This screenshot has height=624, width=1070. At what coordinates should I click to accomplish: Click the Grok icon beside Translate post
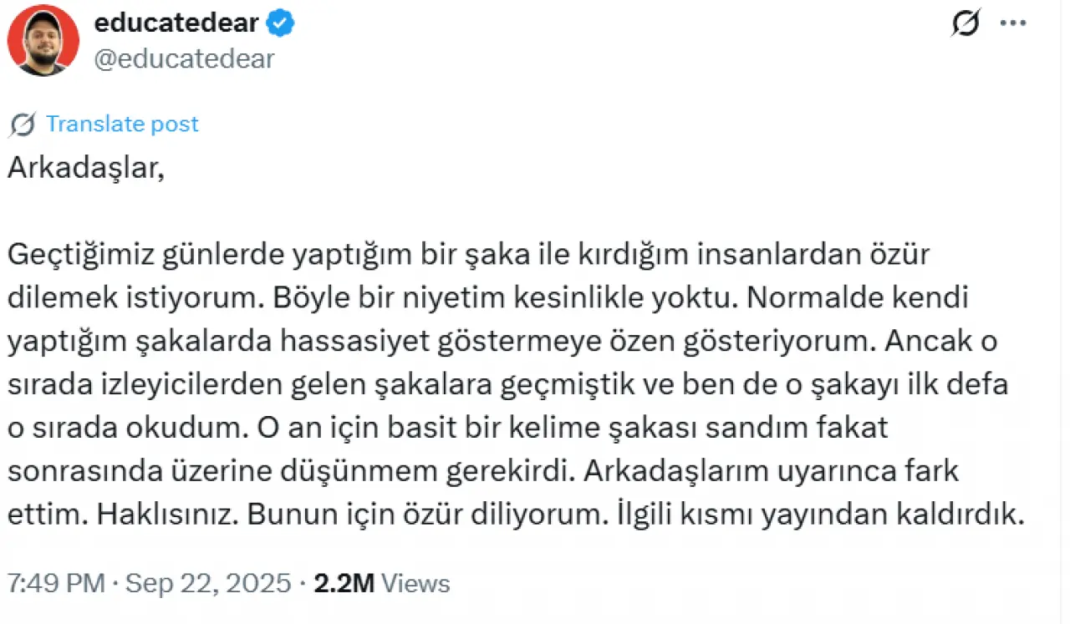coord(23,124)
